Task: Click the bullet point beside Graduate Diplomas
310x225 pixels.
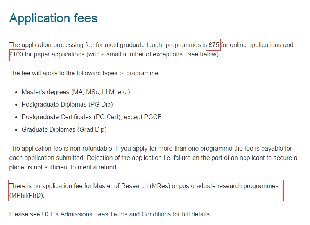Action: click(x=16, y=130)
